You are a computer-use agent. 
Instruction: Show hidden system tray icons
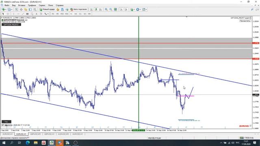[221, 143]
